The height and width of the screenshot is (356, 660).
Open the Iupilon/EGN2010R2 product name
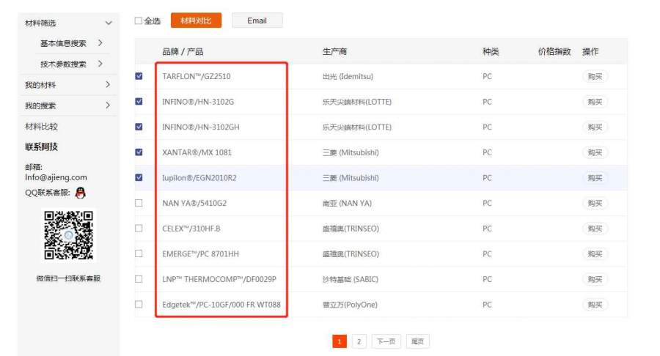click(199, 178)
